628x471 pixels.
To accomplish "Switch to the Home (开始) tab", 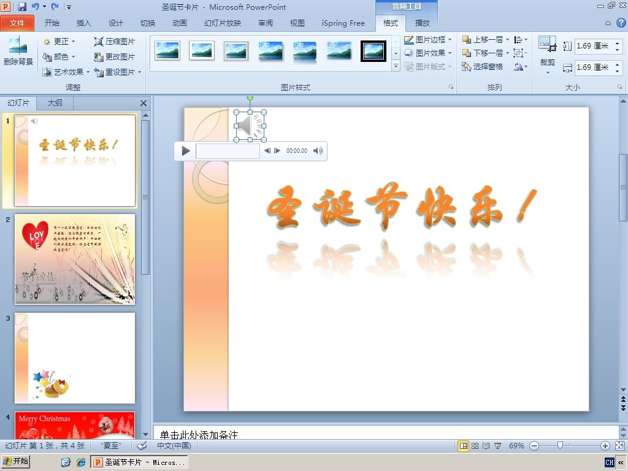I will point(52,23).
